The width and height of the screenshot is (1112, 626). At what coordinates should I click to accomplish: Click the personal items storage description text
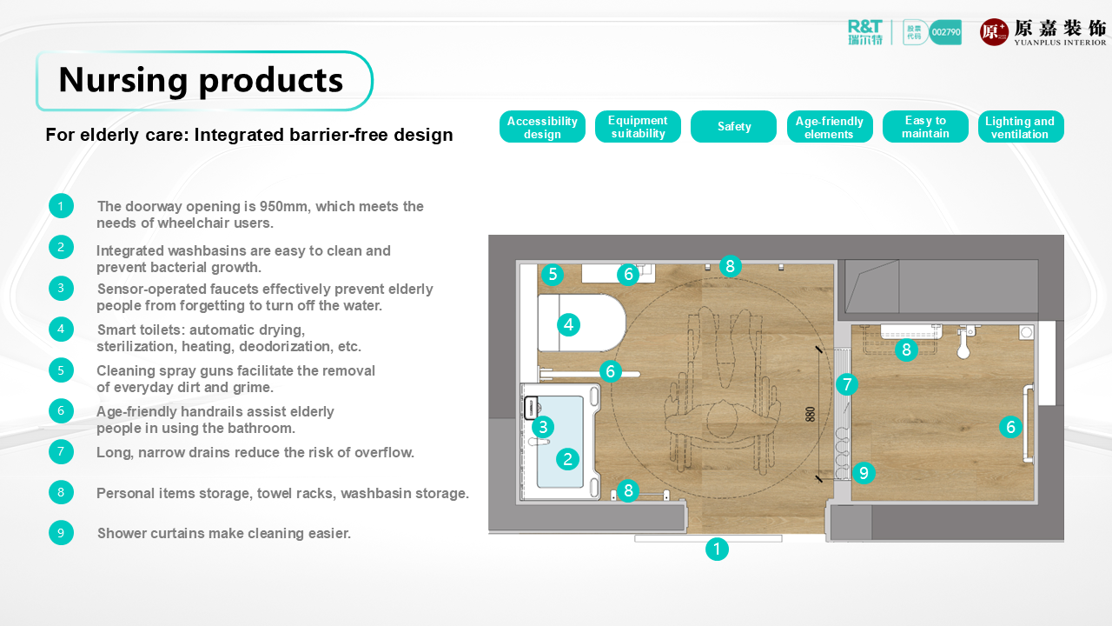tap(282, 493)
